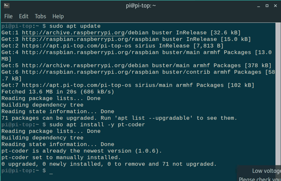Click the raspbian URL in the Get:4 line
The height and width of the screenshot is (181, 281).
[90, 52]
